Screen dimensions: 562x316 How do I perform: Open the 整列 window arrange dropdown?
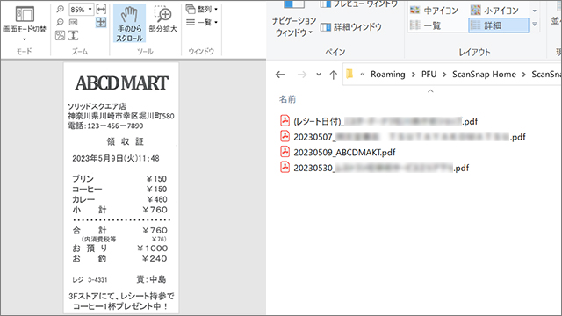[x=202, y=9]
